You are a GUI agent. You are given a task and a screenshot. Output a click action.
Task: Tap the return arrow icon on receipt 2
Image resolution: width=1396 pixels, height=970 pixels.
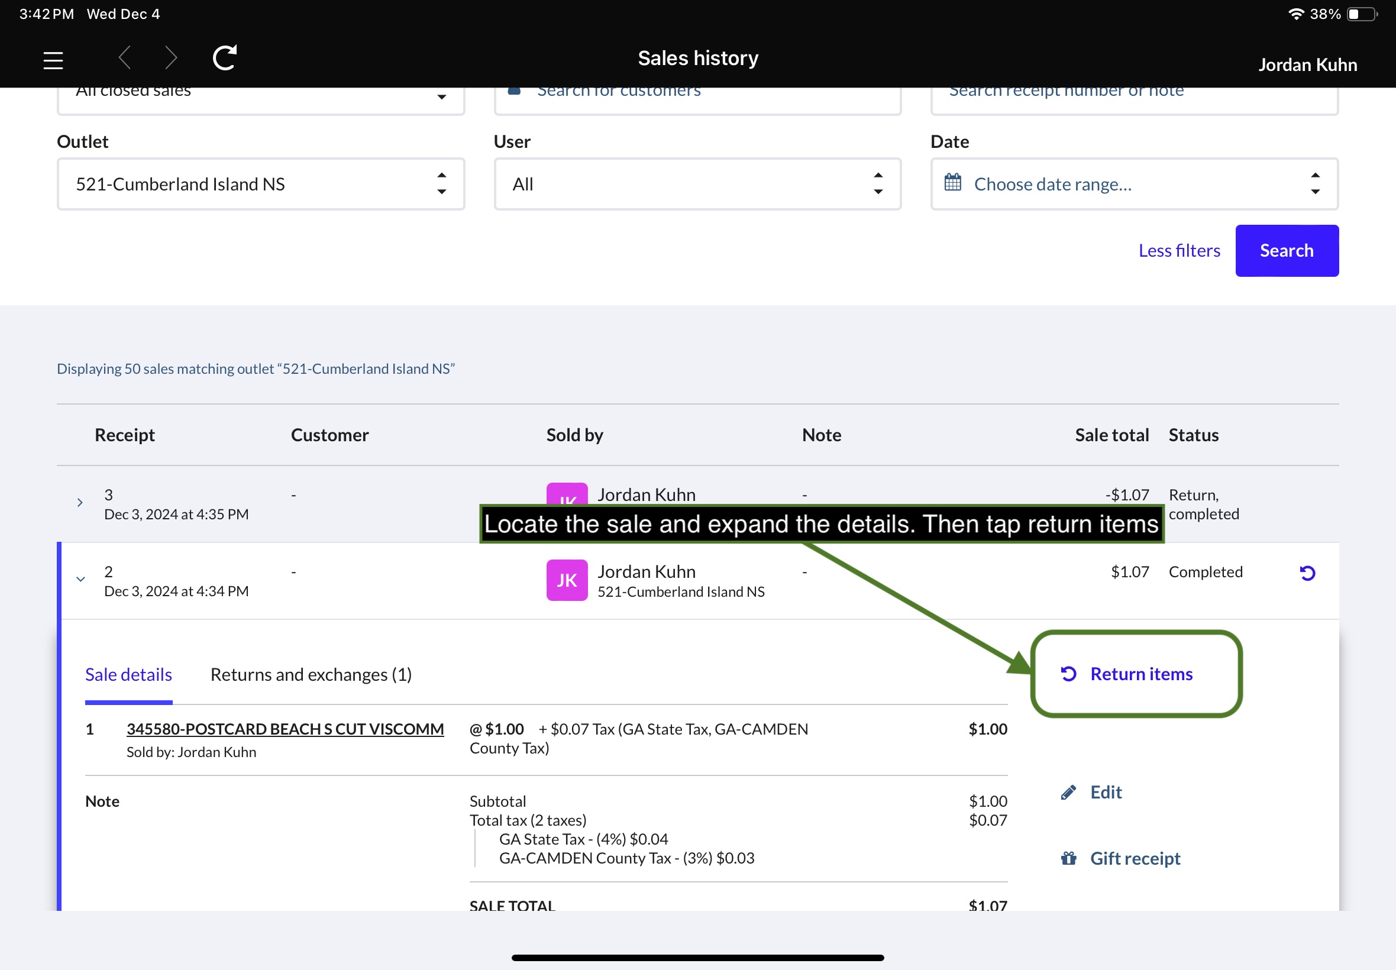pos(1307,573)
